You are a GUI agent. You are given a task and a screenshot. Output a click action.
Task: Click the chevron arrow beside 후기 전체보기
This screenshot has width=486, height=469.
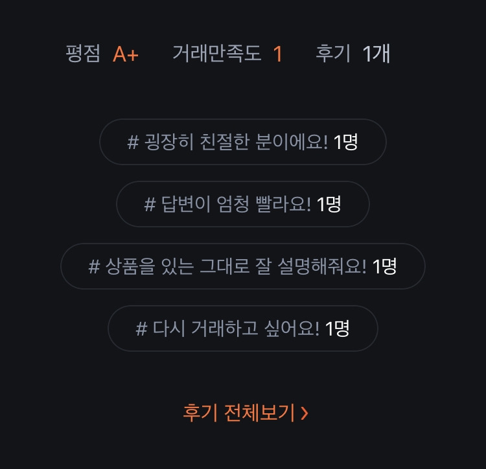point(305,413)
